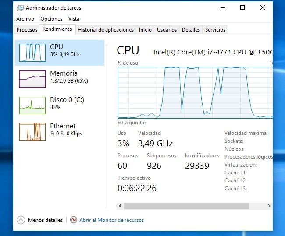Switch to the Servicios tab
285x236 pixels.
tap(215, 30)
